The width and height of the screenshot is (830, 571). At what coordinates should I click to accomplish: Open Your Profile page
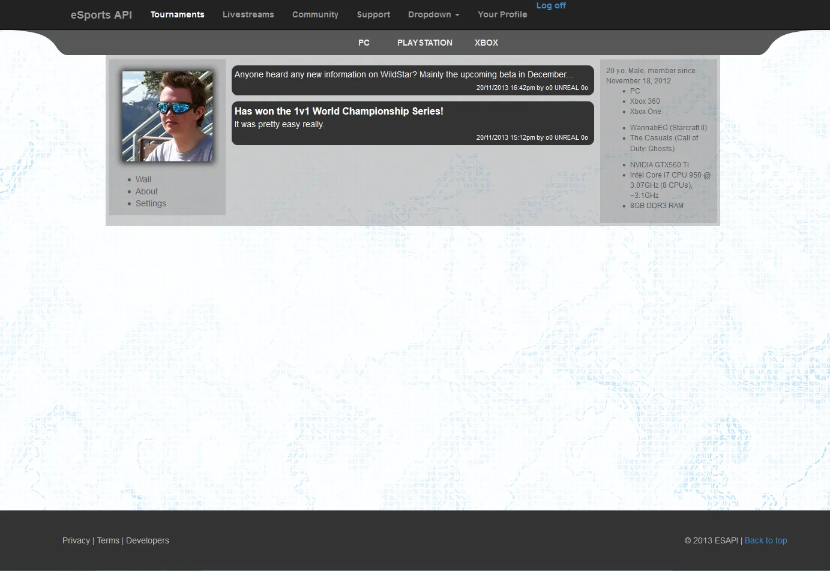[502, 14]
